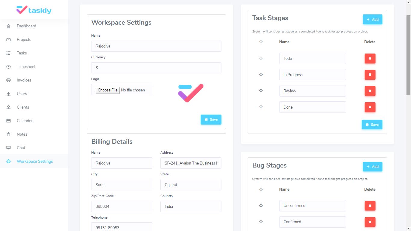Viewport: 411px width, 231px height.
Task: Click the drag handle beside Confirmed stage
Action: pos(261,222)
